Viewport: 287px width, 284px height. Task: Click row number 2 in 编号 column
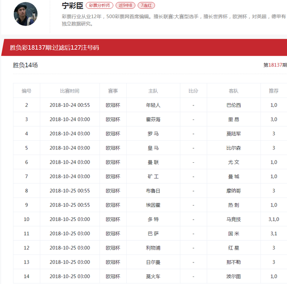pyautogui.click(x=26, y=105)
